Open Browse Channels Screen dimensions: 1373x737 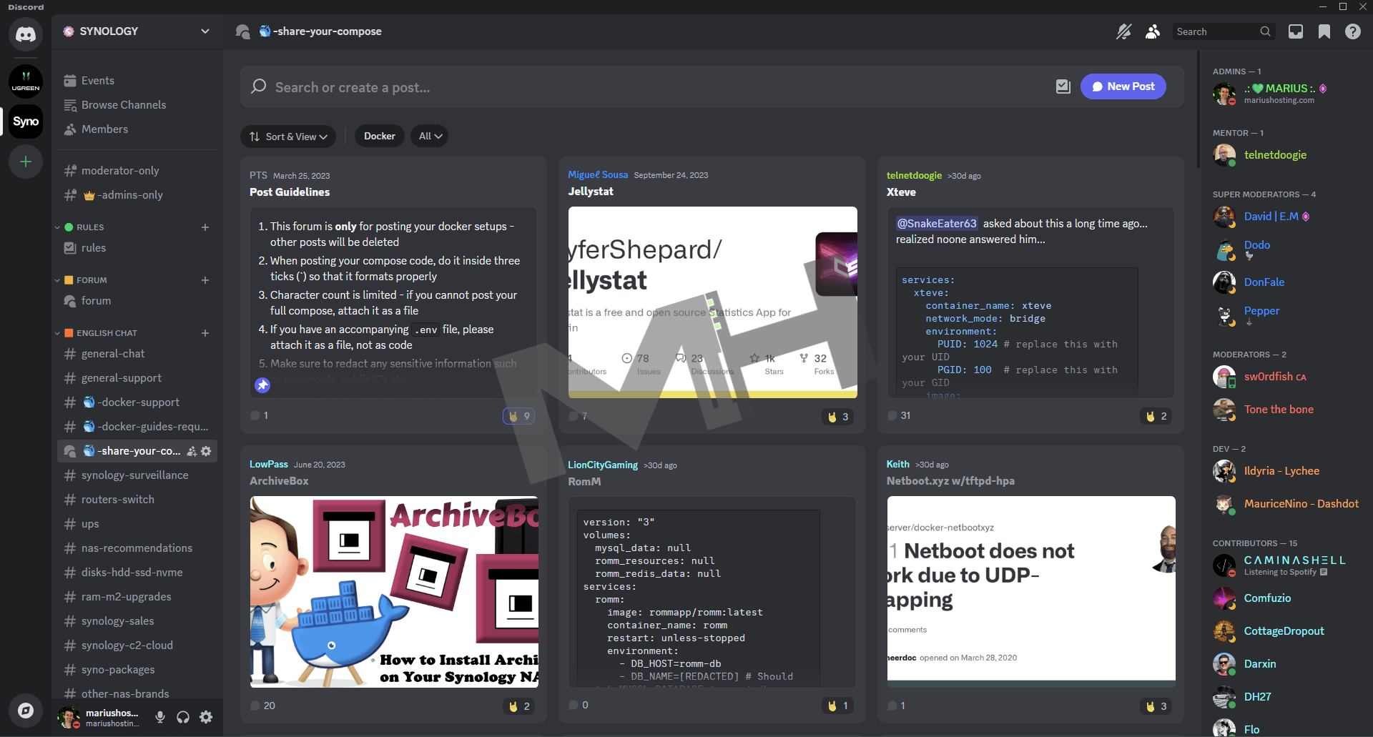(x=137, y=105)
